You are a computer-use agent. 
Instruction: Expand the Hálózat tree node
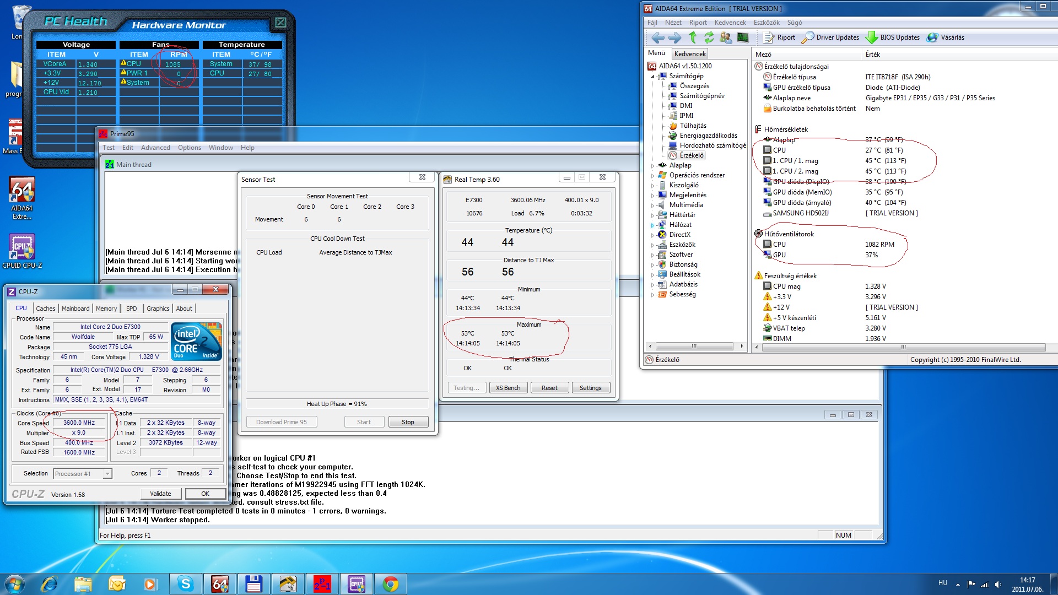(x=653, y=225)
